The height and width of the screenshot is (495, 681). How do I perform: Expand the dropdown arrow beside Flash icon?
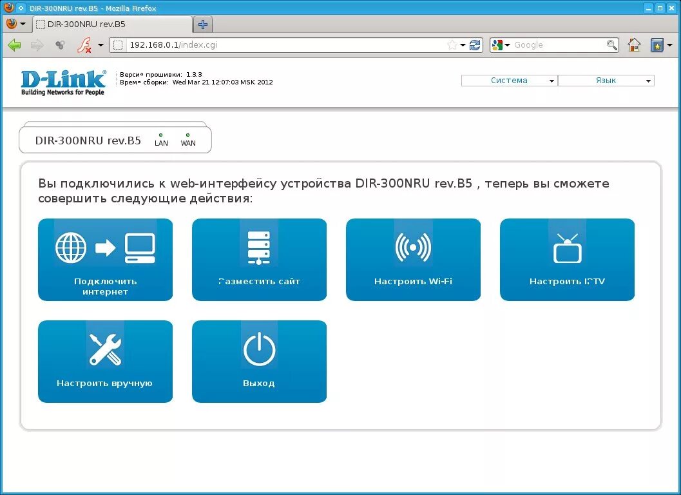101,44
